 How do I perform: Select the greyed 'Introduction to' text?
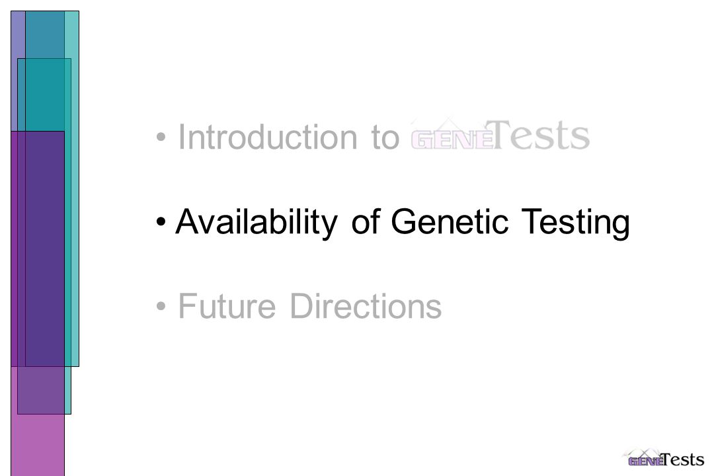289,137
